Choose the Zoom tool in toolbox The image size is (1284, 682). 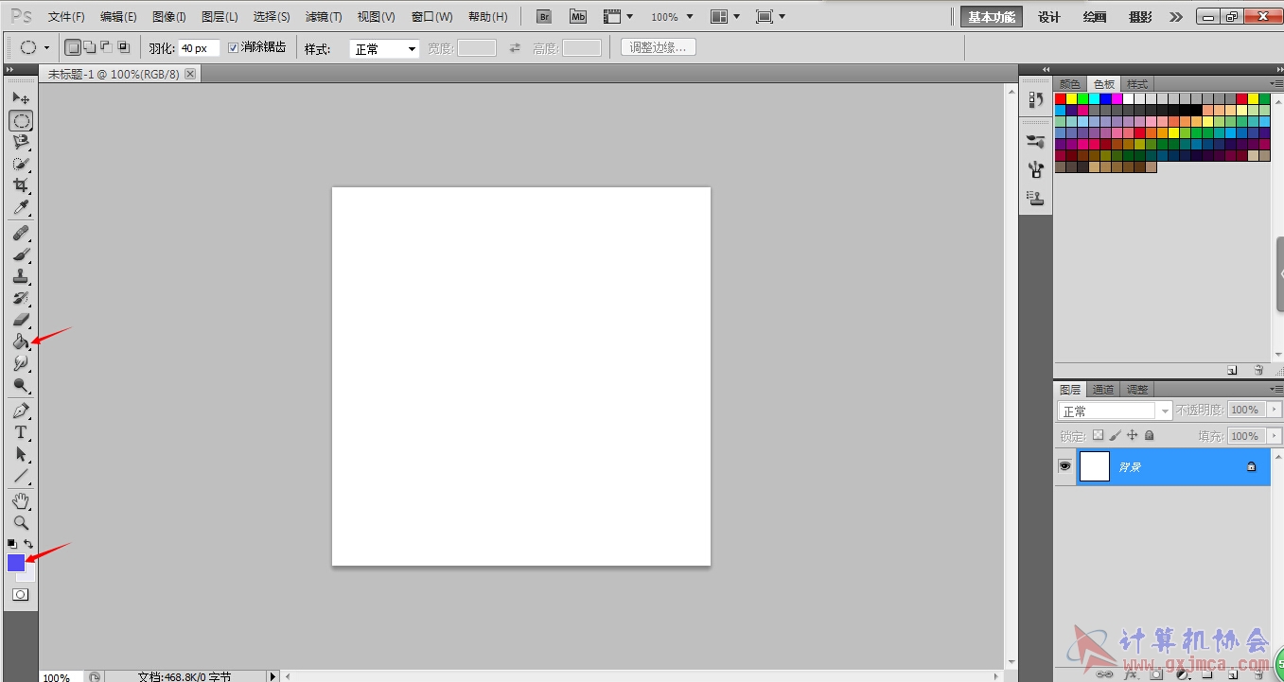(x=21, y=522)
